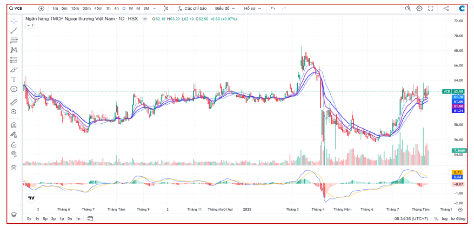Set date range to 6p
Viewport: 474px width, 227px height.
click(x=45, y=218)
